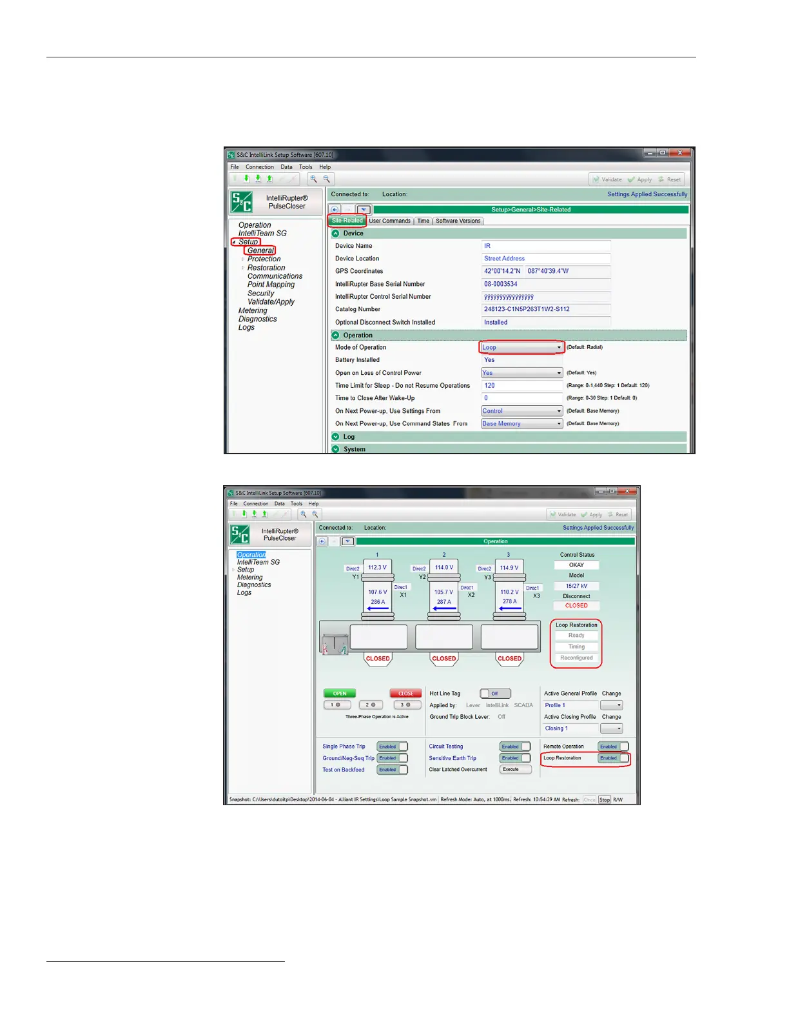This screenshot has width=789, height=1022.
Task: Open Active Closing Profile Change dropdown
Action: point(612,728)
